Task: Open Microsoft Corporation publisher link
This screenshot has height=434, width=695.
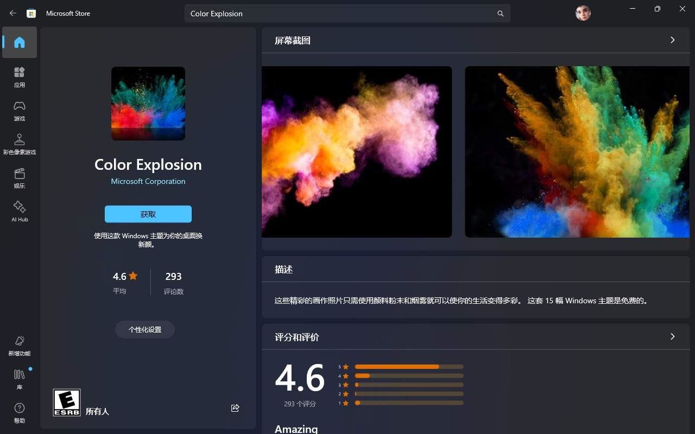Action: 148,181
